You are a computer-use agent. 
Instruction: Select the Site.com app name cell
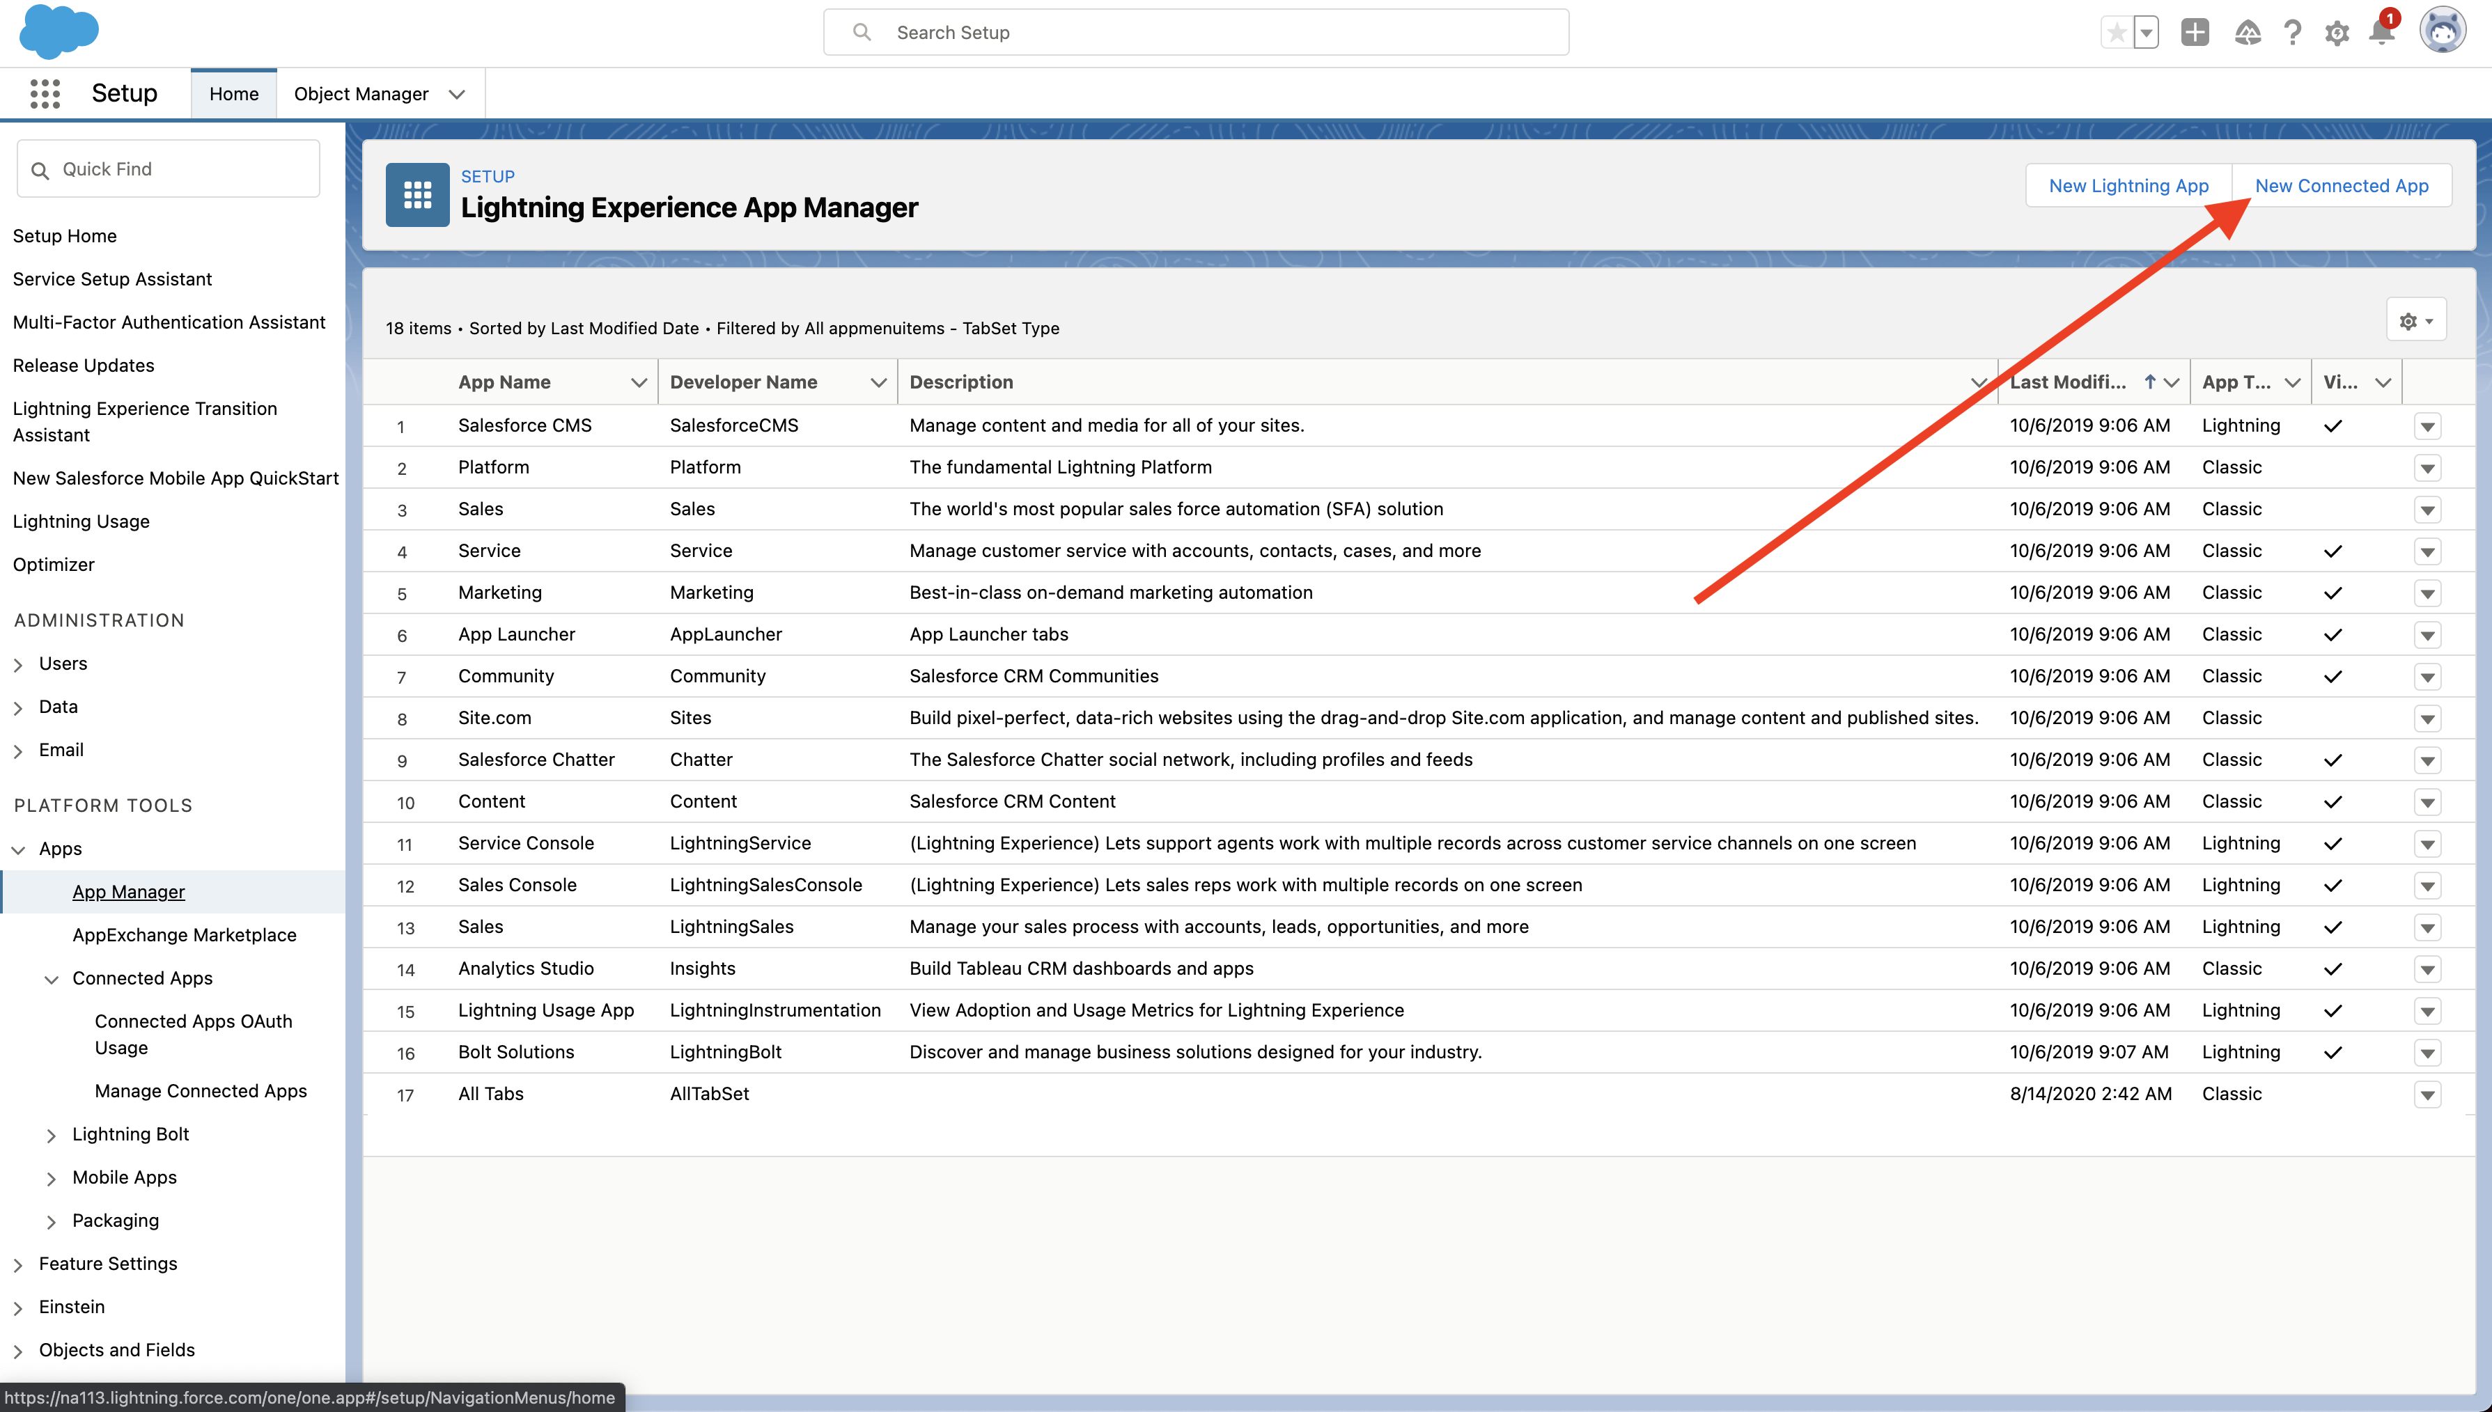coord(494,719)
